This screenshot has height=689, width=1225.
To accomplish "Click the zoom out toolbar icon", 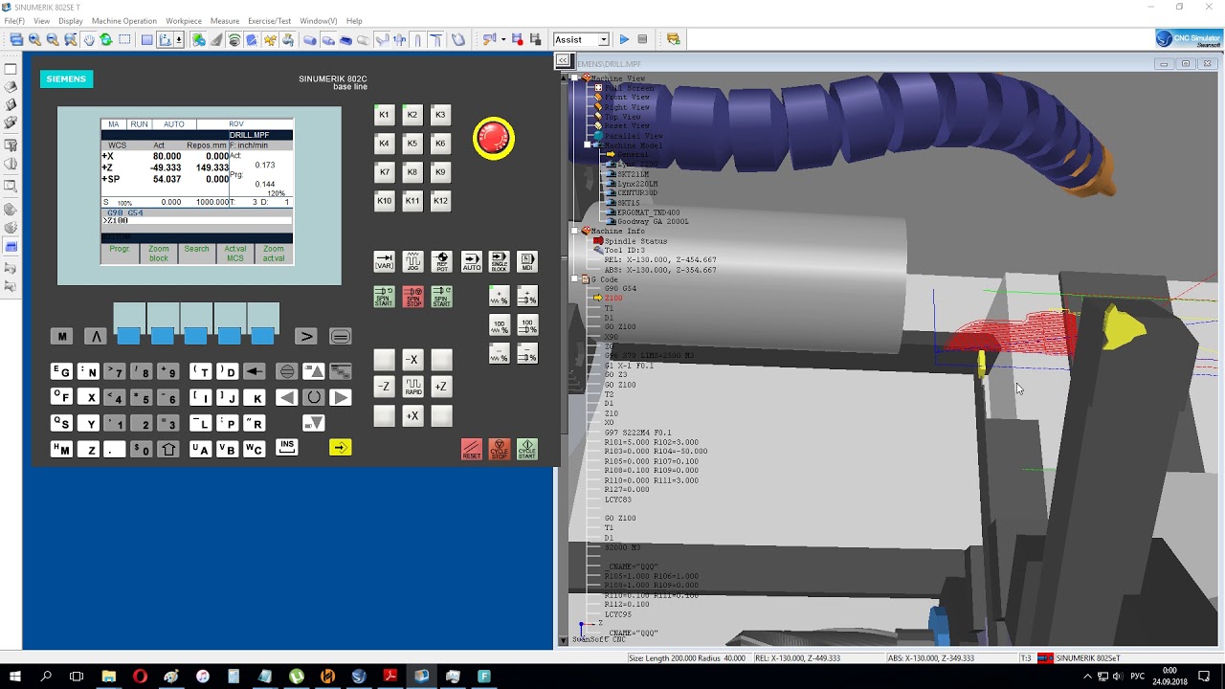I will click(x=53, y=39).
